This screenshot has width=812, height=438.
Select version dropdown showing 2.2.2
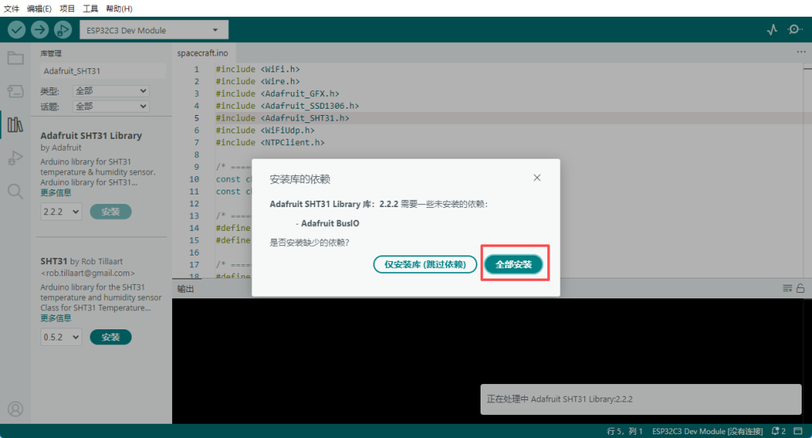tap(61, 212)
